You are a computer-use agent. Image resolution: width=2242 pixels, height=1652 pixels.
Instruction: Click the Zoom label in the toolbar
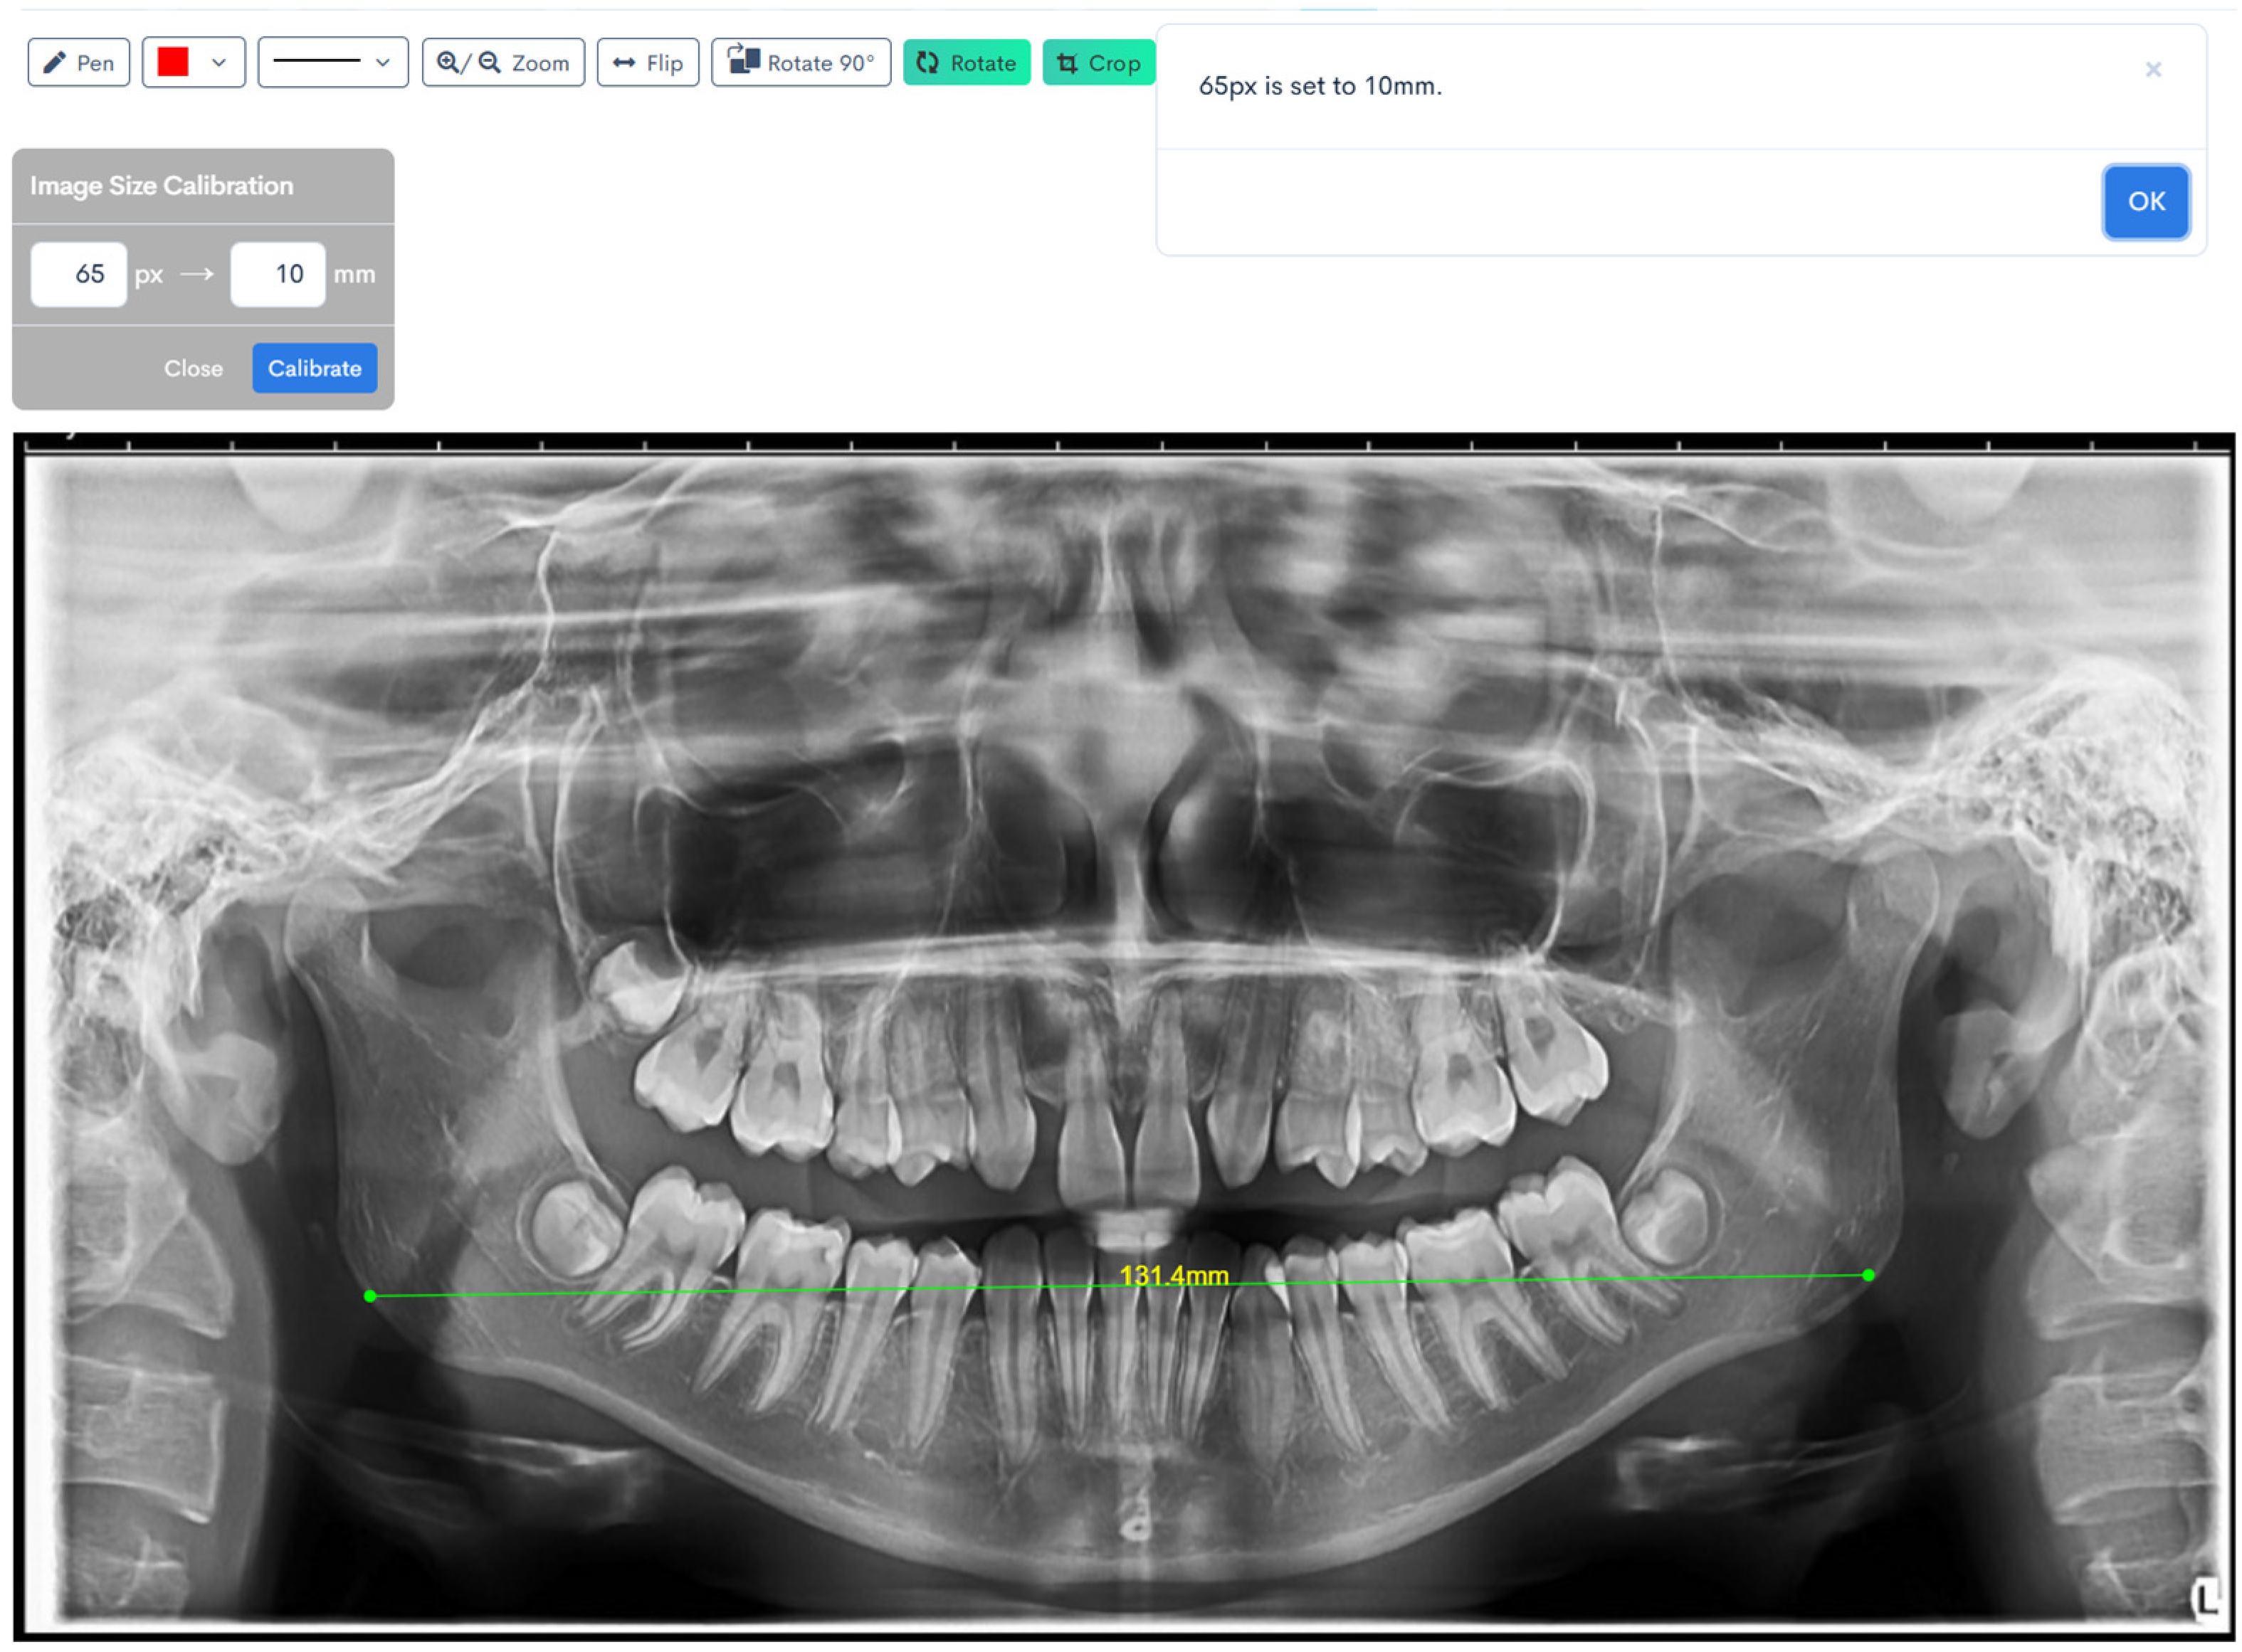(540, 63)
